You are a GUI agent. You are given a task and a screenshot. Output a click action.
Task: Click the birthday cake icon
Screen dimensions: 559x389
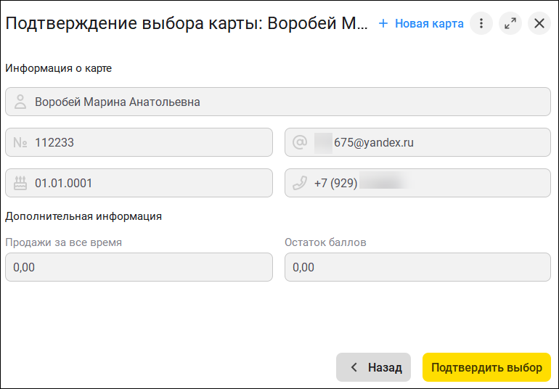(x=20, y=184)
